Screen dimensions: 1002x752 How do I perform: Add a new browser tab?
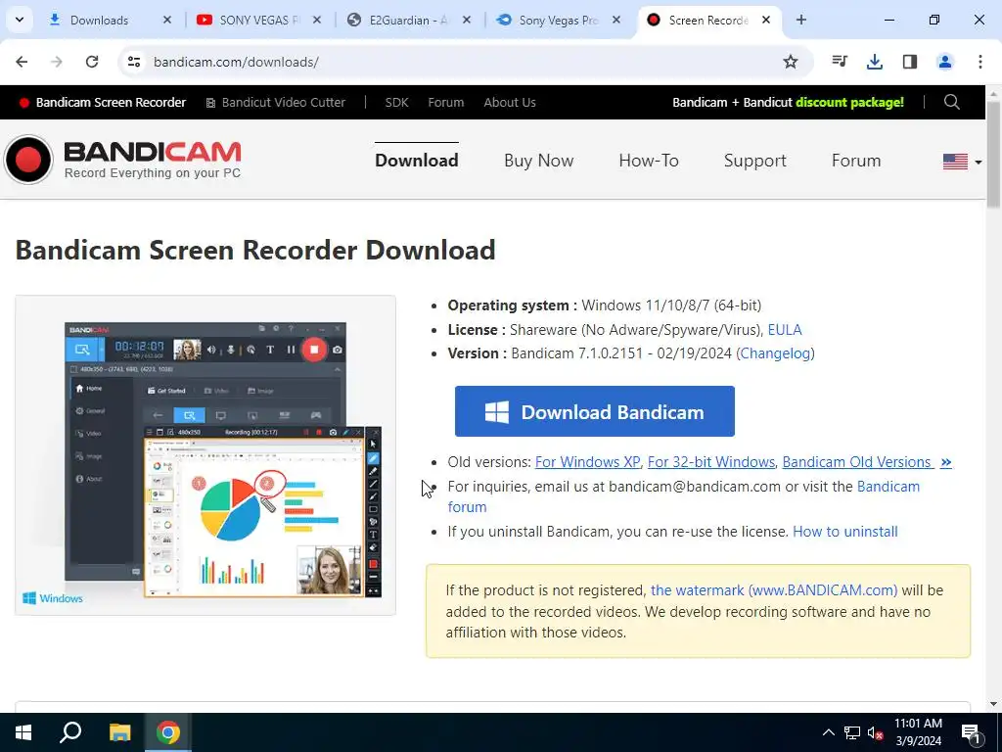click(x=801, y=20)
